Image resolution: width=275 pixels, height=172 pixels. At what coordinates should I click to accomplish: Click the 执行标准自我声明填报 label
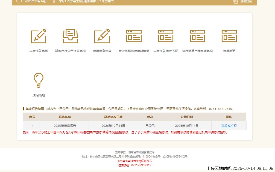pos(197,51)
